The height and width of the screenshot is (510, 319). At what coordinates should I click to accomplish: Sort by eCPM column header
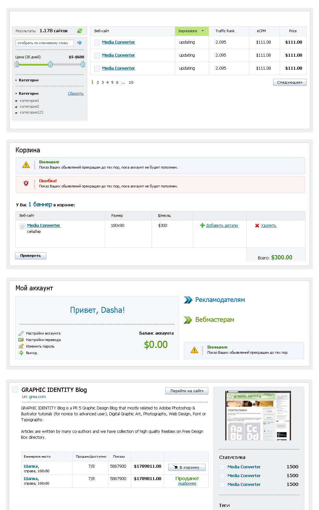click(261, 31)
